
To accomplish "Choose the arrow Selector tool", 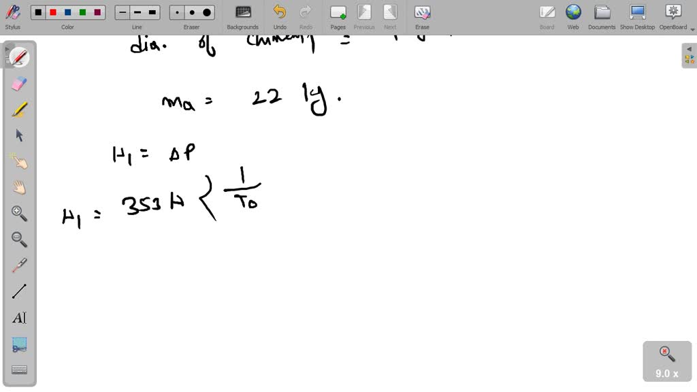I will [19, 135].
